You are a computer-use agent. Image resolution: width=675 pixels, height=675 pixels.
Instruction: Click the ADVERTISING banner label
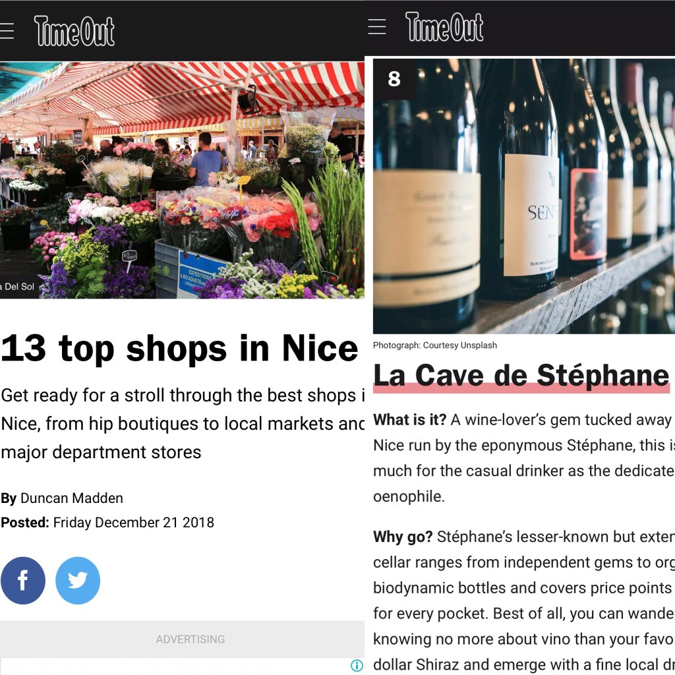[x=191, y=639]
